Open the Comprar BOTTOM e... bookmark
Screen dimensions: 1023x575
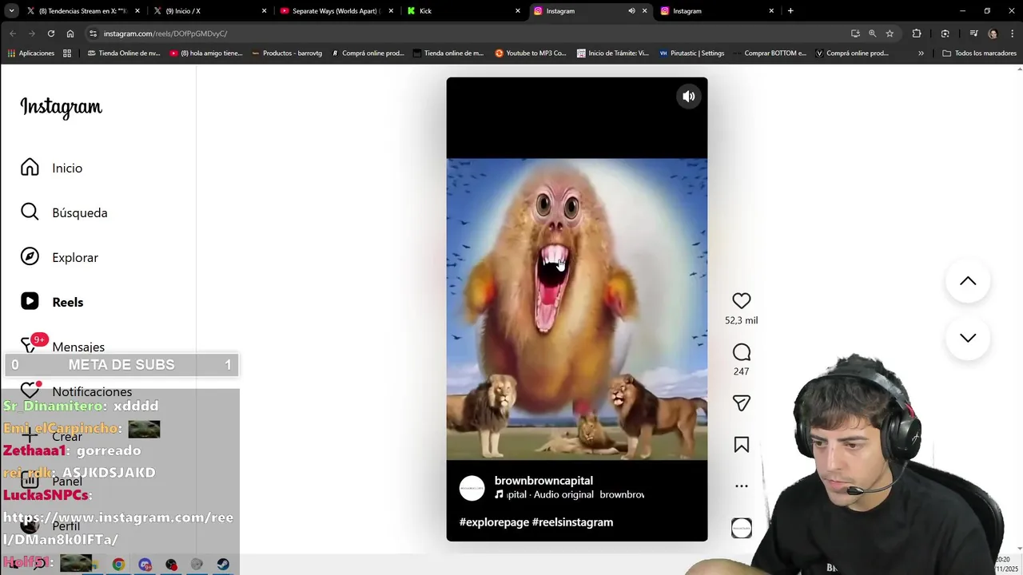769,54
